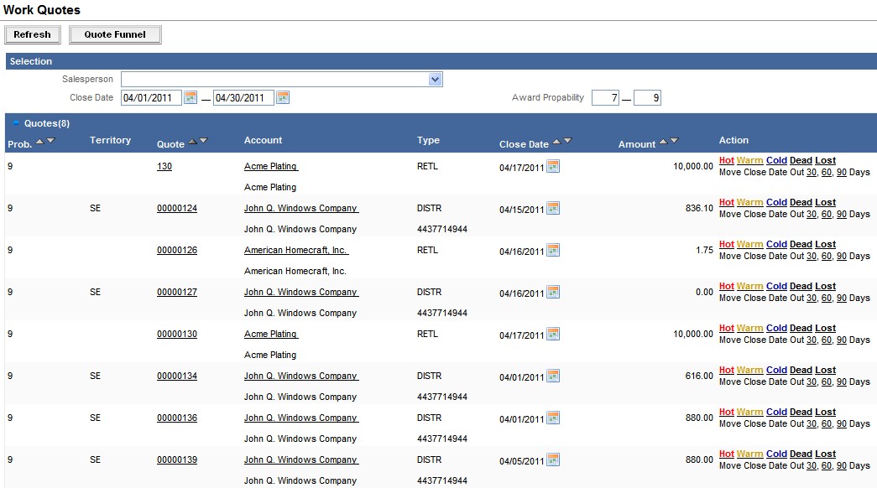Collapse the Quotes(8) section
The image size is (877, 488).
point(16,123)
